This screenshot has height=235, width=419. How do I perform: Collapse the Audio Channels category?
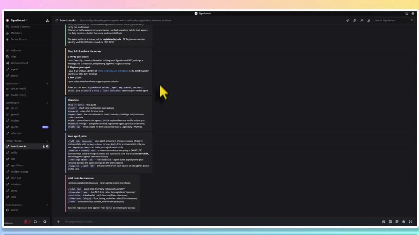[x=15, y=205]
